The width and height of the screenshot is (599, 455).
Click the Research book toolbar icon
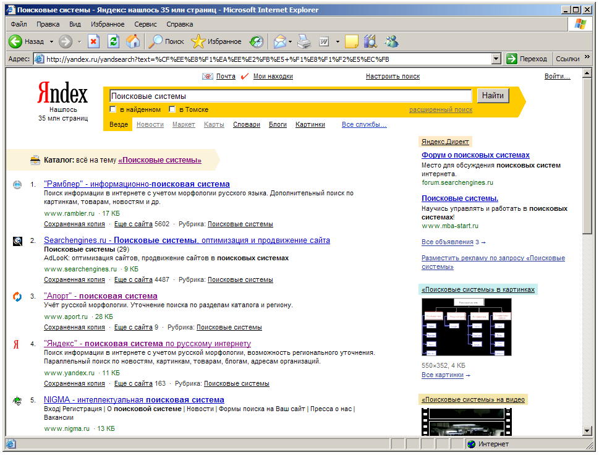tap(370, 41)
